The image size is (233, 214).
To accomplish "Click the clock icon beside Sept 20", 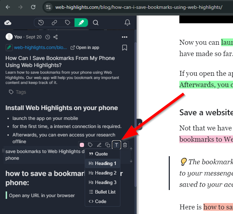I will tap(48, 37).
